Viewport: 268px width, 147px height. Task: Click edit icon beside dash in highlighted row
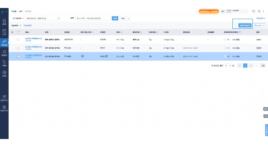tap(83, 56)
